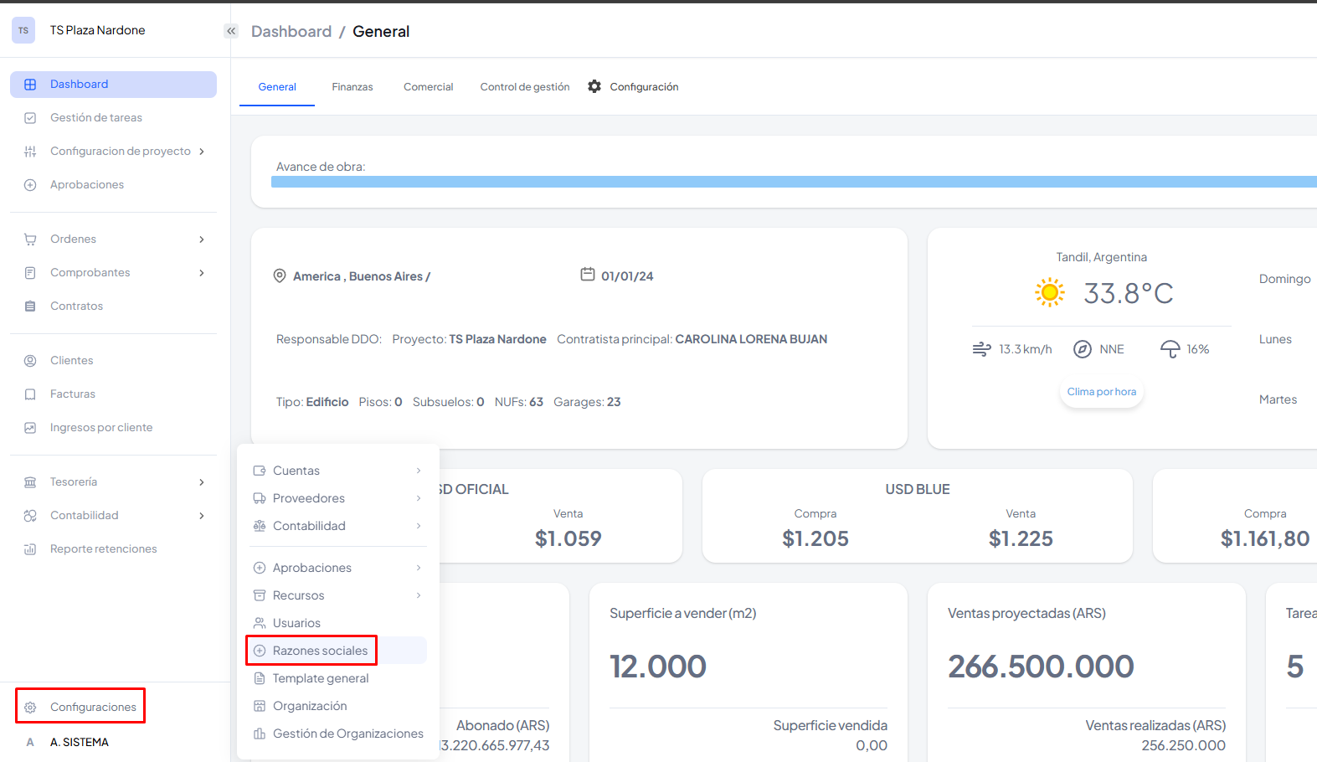Expand Proveedores submenu arrow in popup
Screen dimensions: 1317x762
pos(419,498)
